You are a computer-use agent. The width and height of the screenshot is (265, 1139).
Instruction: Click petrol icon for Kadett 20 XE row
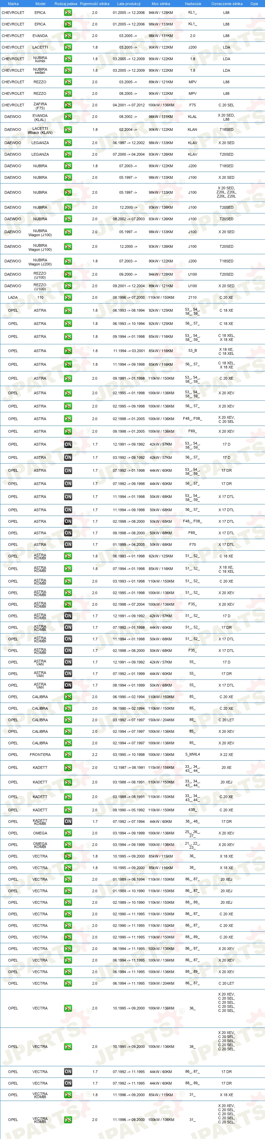click(68, 768)
